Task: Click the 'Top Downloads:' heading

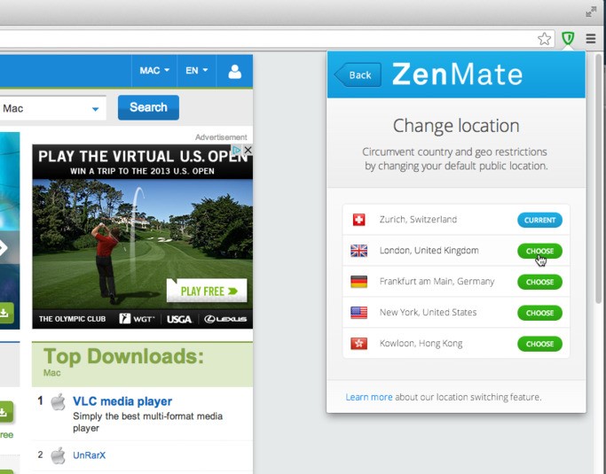Action: (123, 356)
